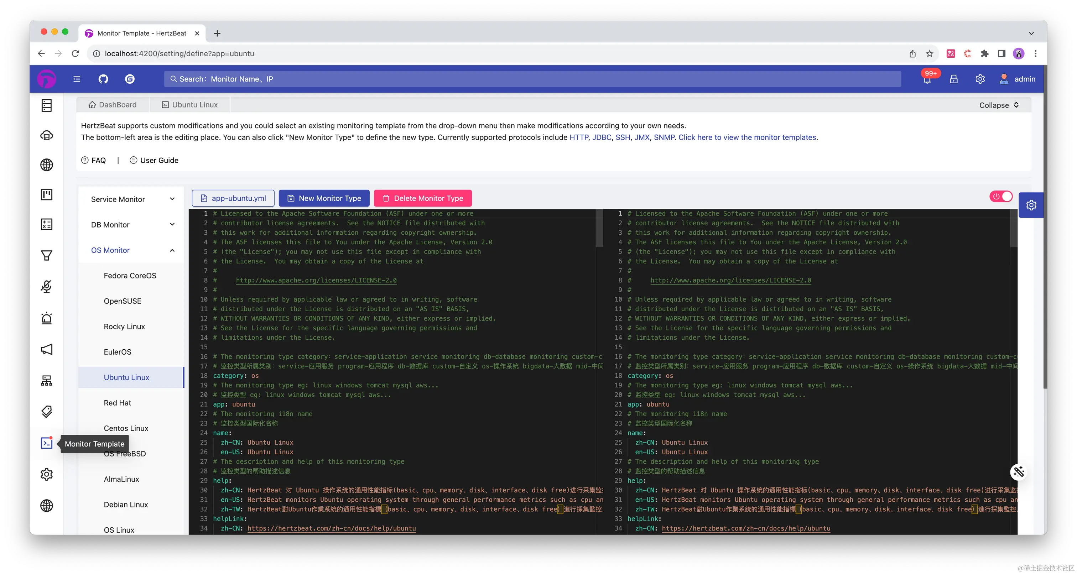Open the GitHub icon in header
The image size is (1077, 574).
103,79
